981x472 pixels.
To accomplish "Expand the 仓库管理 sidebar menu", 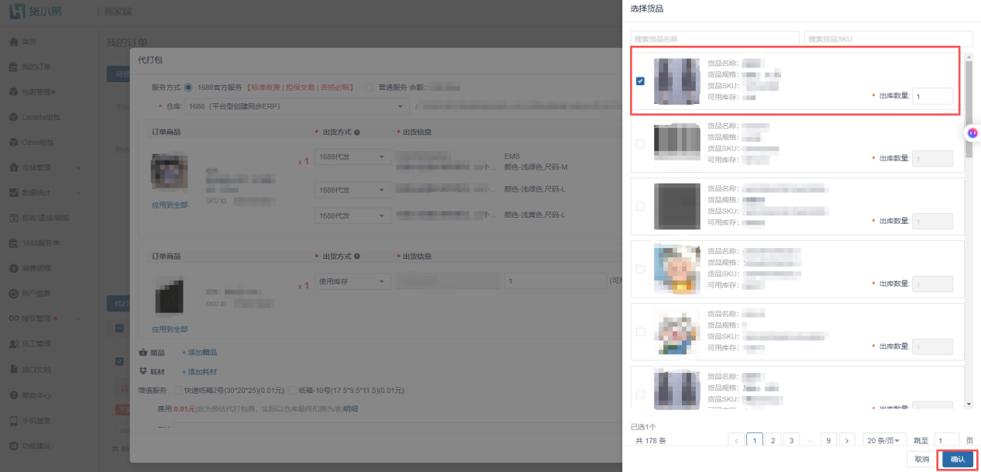I will point(45,167).
